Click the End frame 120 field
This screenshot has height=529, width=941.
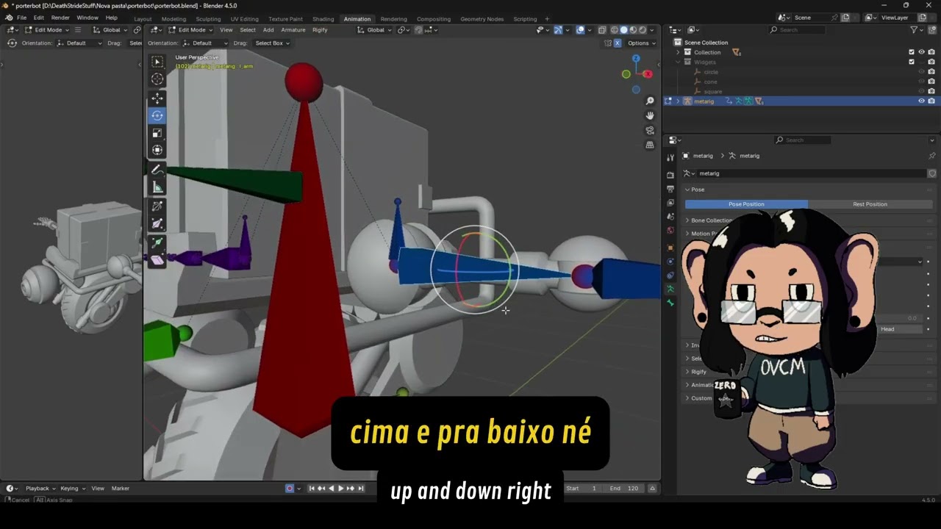[x=623, y=488]
